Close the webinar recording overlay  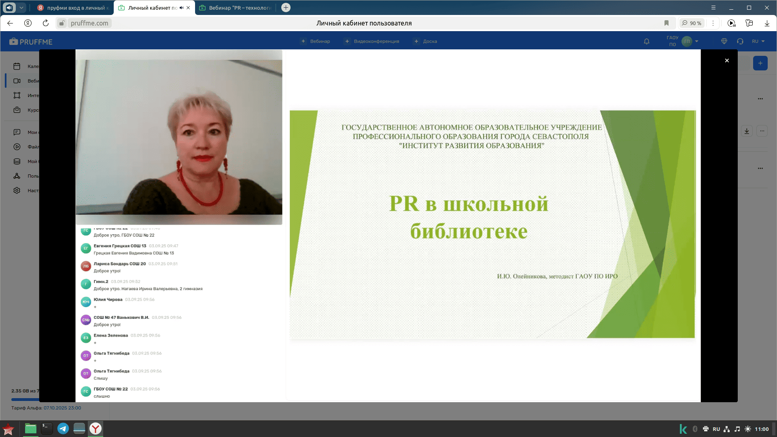(x=727, y=61)
